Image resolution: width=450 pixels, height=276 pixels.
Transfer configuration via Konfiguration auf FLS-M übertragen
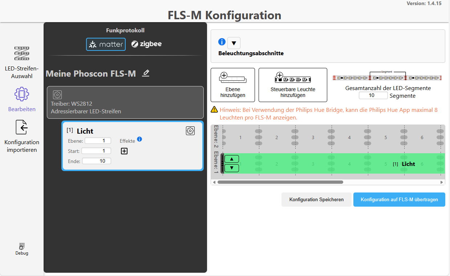click(399, 199)
